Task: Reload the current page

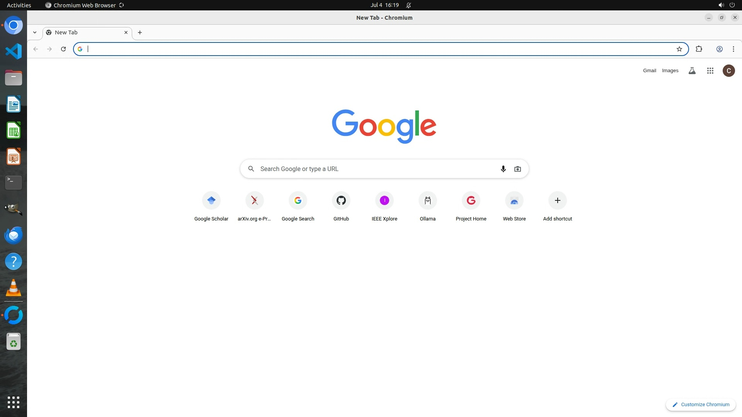Action: tap(63, 49)
